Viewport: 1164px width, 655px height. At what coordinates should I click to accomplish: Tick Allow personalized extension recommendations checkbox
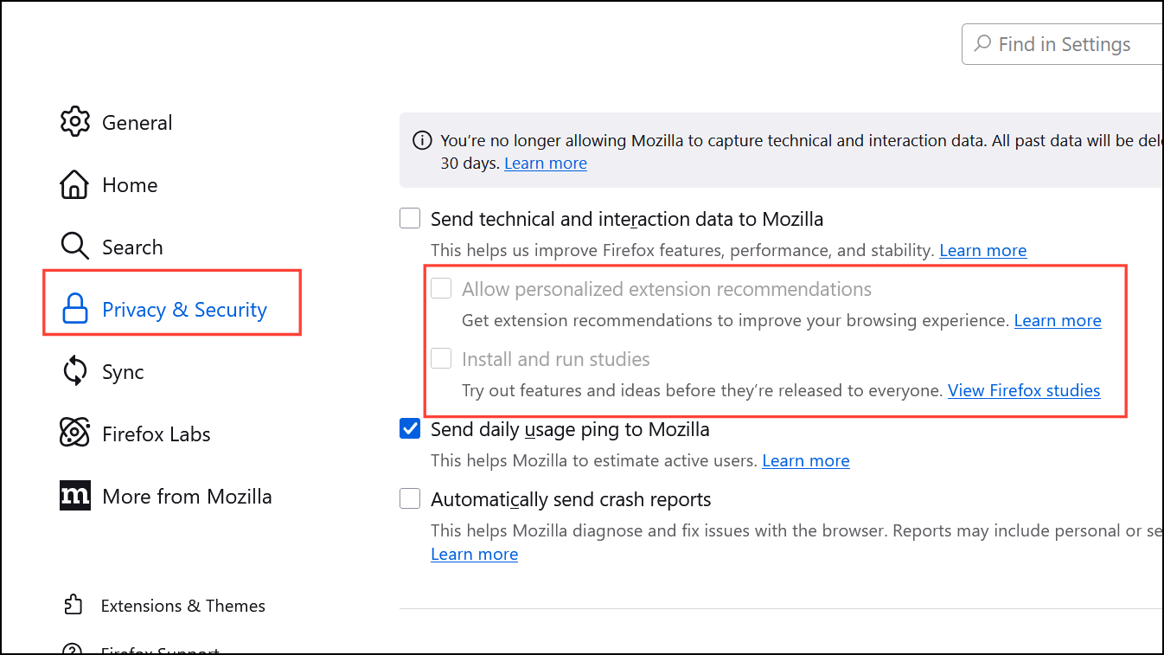tap(441, 289)
